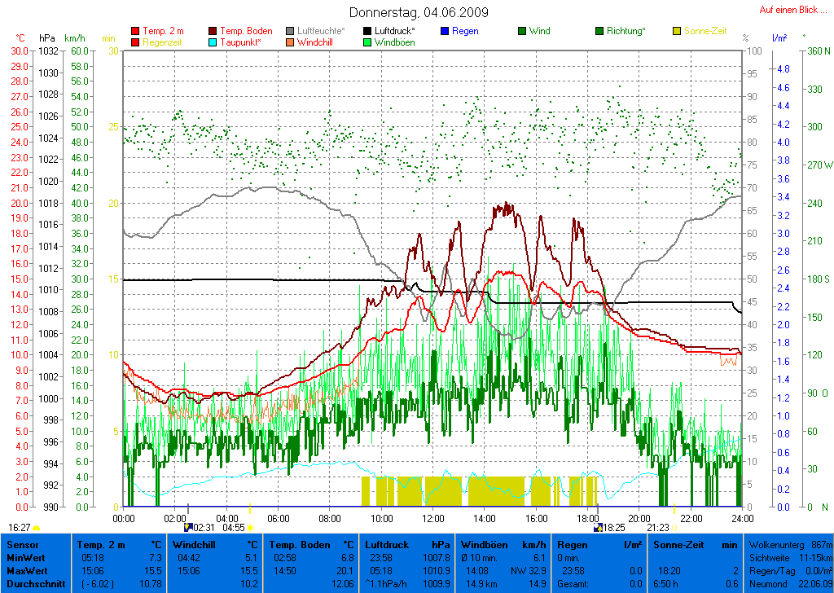Click the sunrise marker next to 04:55
Viewport: 834px width, 593px height.
coord(248,528)
